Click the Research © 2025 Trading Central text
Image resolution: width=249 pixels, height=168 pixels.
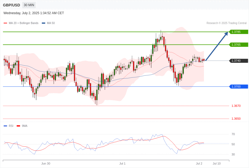pyautogui.click(x=226, y=23)
